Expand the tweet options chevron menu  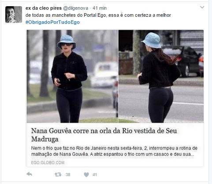click(x=202, y=7)
